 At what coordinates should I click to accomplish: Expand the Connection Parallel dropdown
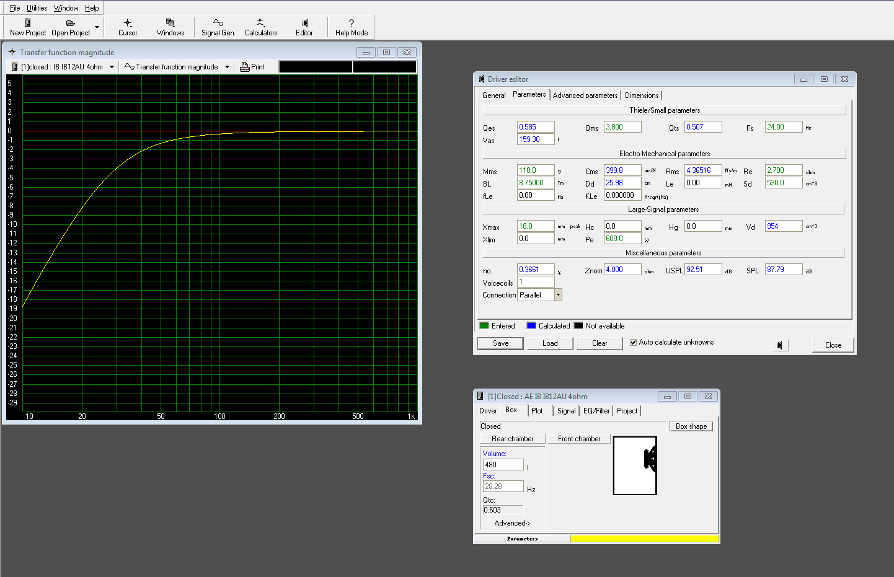(558, 295)
